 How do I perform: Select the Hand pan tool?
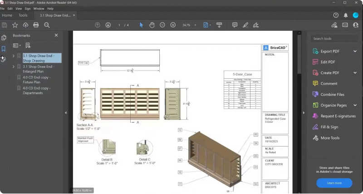pyautogui.click(x=152, y=25)
